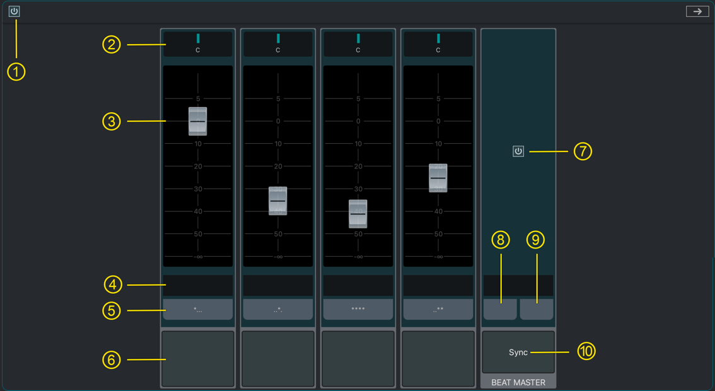Image resolution: width=715 pixels, height=391 pixels.
Task: Click the second channel's fader handle
Action: pyautogui.click(x=278, y=201)
